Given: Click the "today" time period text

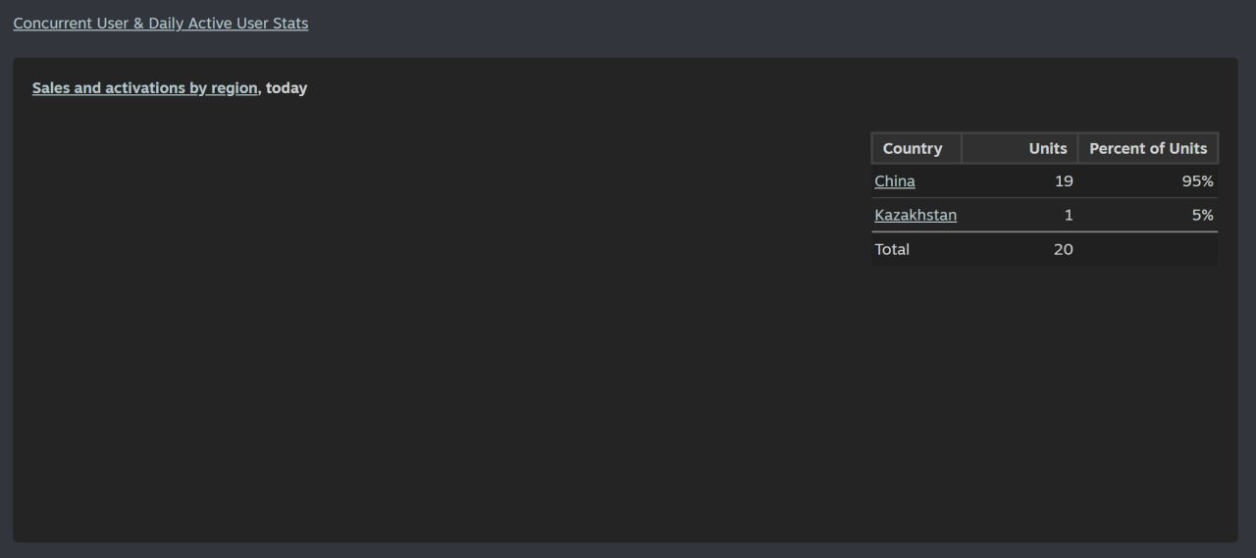Looking at the screenshot, I should pos(287,88).
